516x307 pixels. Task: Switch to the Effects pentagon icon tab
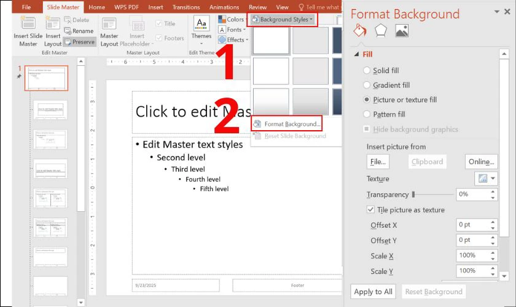(381, 31)
